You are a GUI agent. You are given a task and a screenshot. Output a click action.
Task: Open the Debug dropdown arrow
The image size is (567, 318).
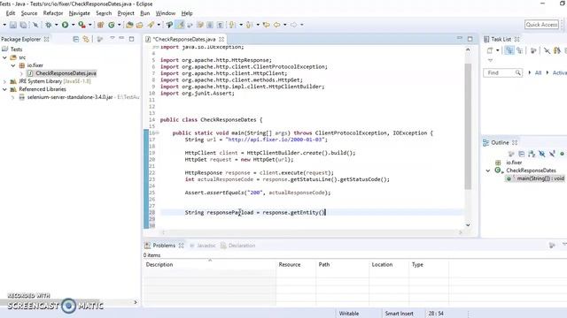point(56,25)
